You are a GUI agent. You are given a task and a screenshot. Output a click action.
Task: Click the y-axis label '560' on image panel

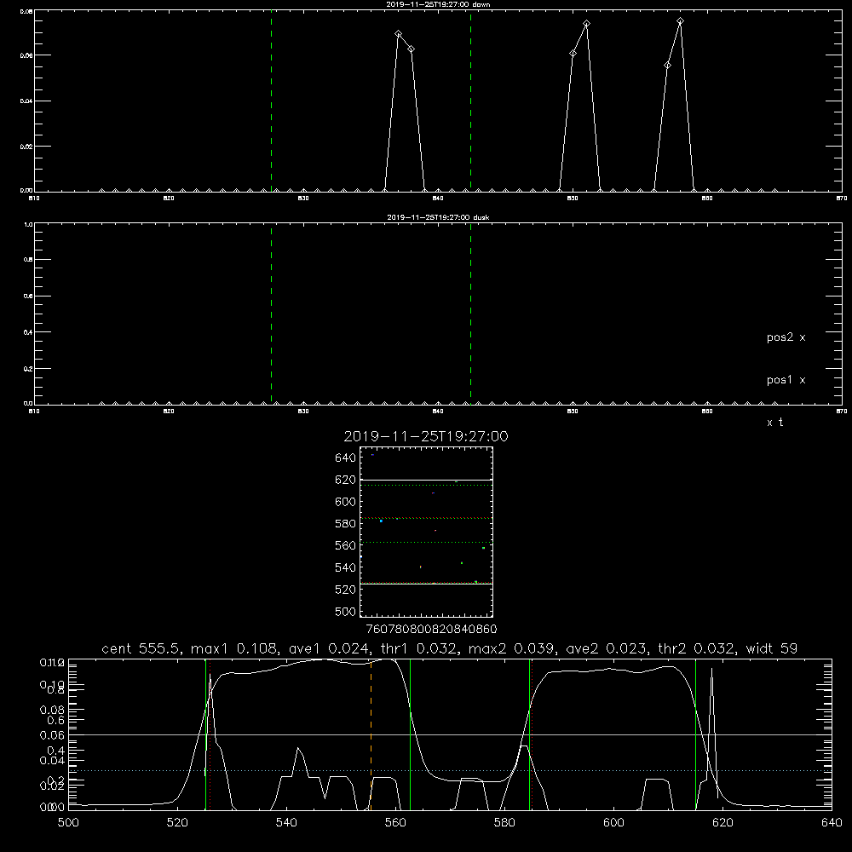(x=346, y=545)
